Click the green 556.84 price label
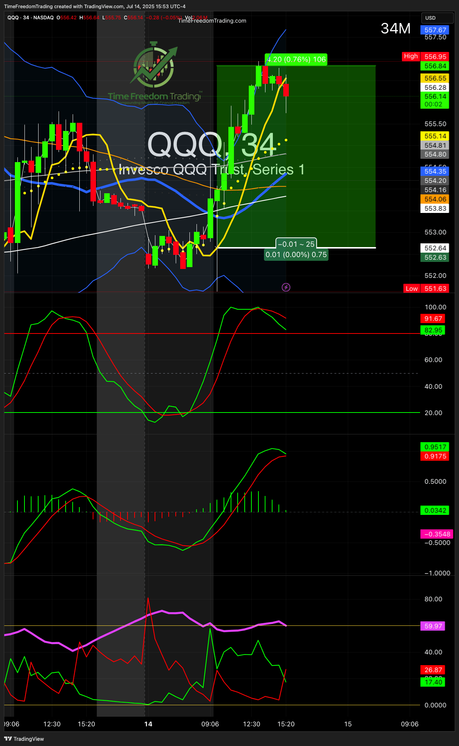This screenshot has width=459, height=746. coord(435,66)
